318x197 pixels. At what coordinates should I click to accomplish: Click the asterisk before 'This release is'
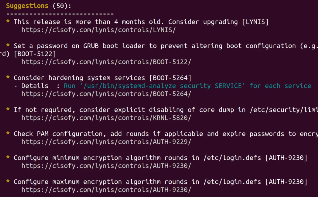tap(8, 21)
